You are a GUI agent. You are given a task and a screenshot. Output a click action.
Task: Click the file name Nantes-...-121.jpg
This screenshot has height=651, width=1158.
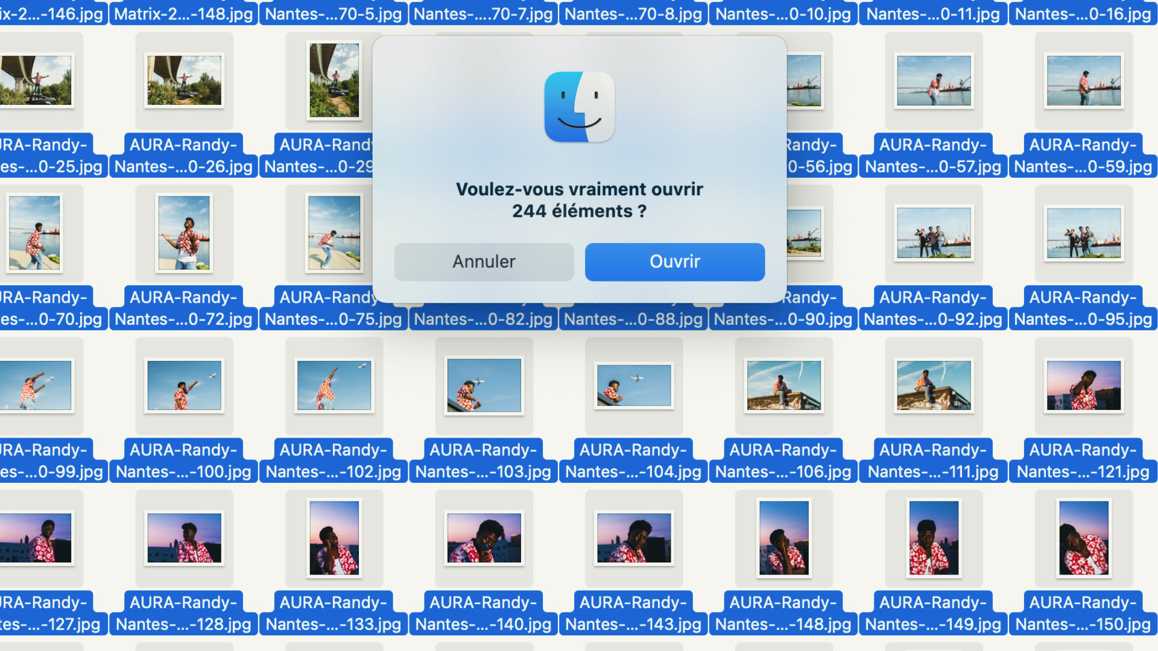coord(1083,471)
